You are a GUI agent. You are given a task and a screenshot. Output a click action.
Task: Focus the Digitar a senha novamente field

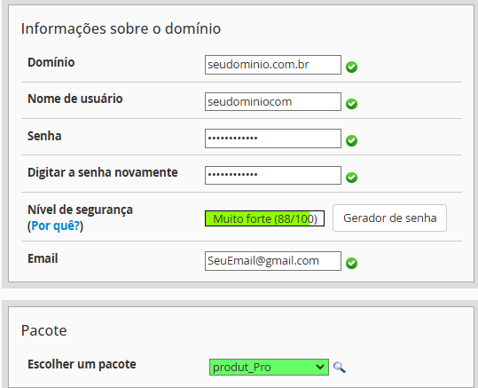point(273,175)
